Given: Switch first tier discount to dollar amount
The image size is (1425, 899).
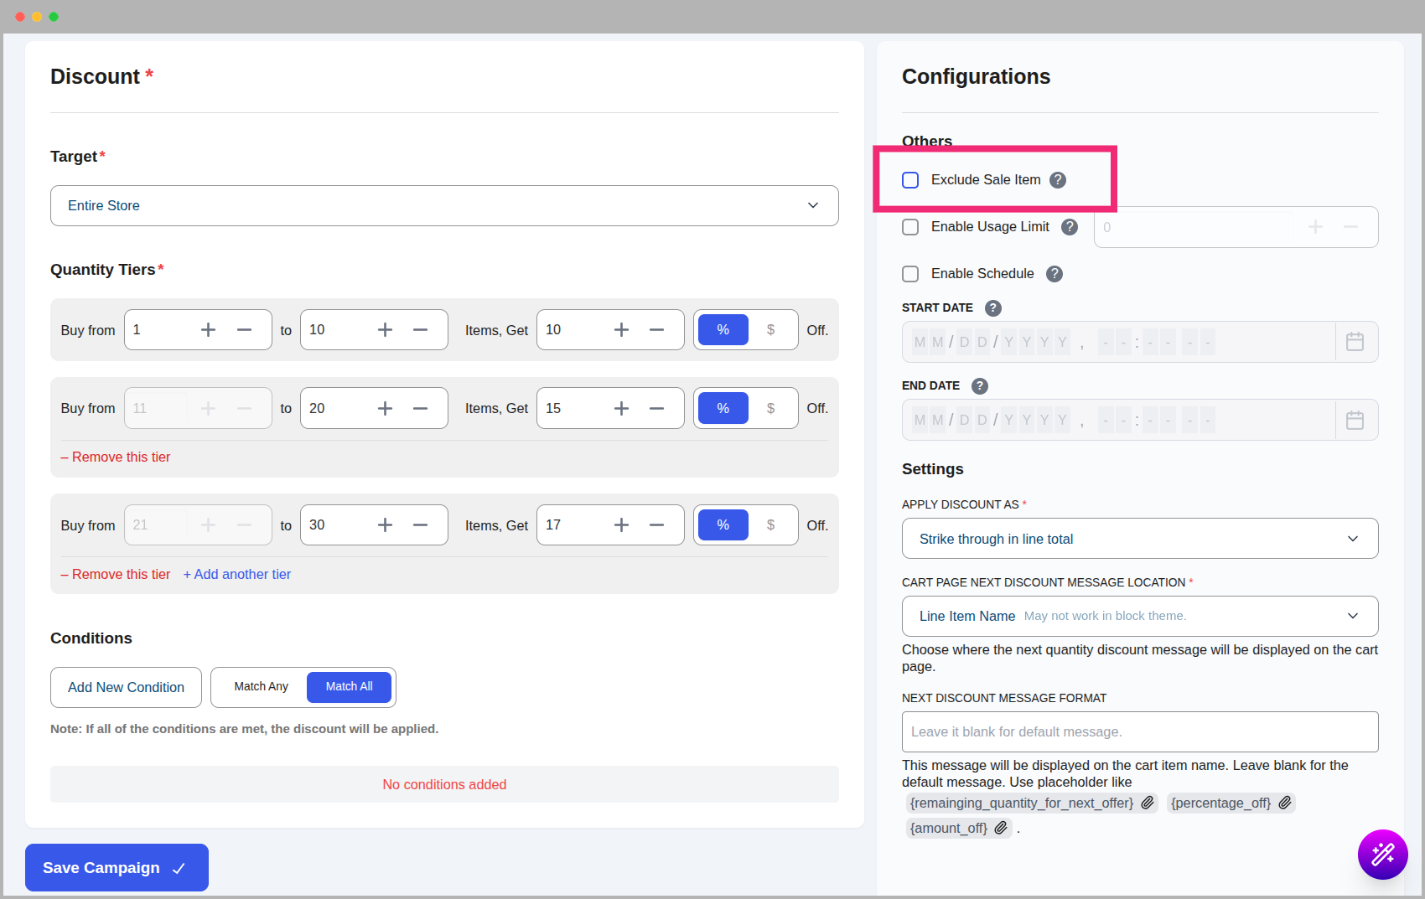Looking at the screenshot, I should (x=770, y=330).
